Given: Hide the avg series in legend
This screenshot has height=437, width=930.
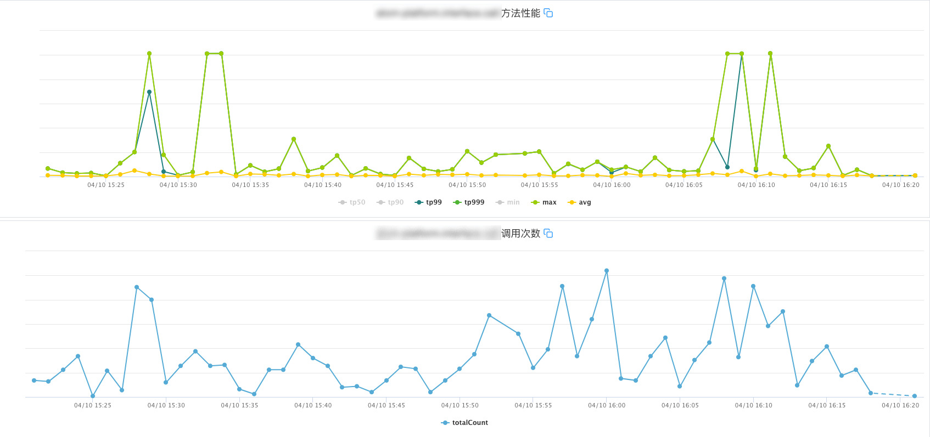Looking at the screenshot, I should coord(579,202).
